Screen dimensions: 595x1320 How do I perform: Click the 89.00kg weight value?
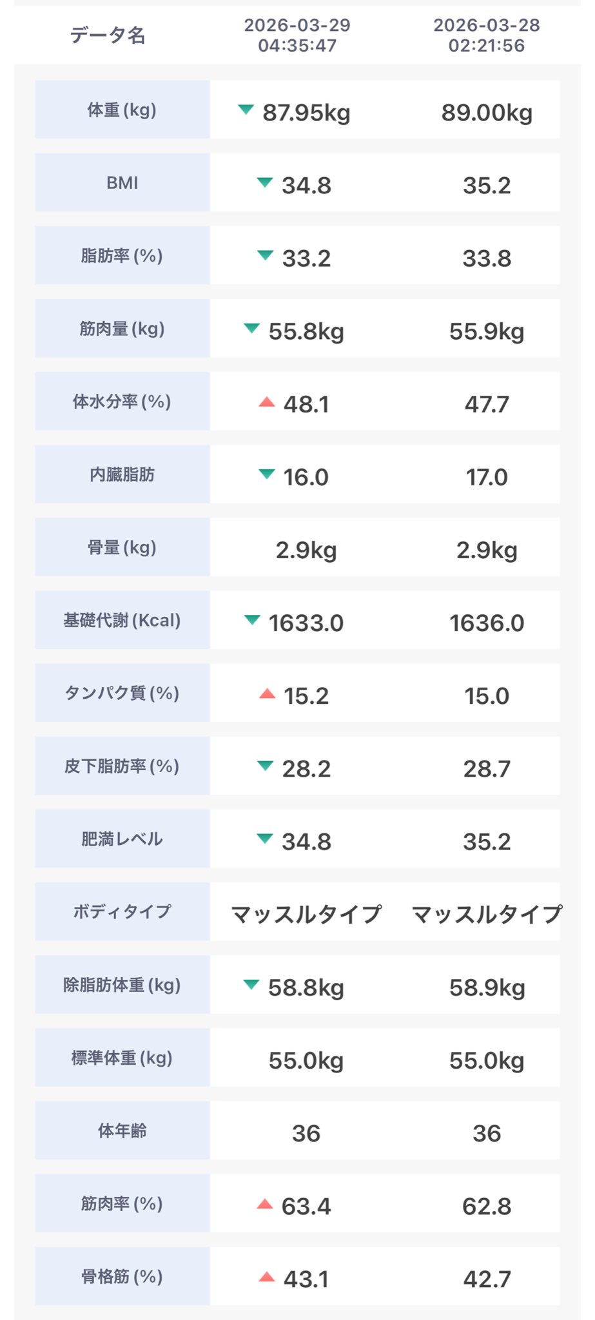click(487, 113)
